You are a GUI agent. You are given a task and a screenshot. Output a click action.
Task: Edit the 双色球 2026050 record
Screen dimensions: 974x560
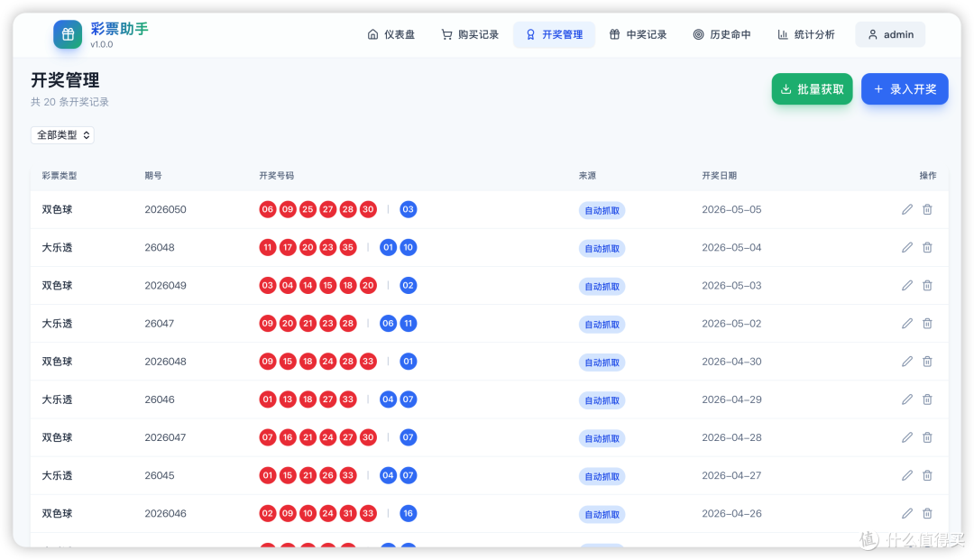[x=907, y=210]
